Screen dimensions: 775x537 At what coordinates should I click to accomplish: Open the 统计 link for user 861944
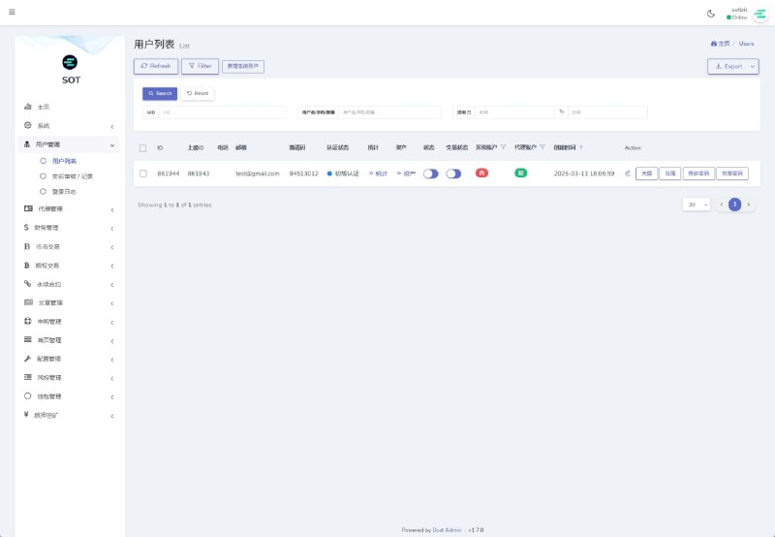pos(378,174)
